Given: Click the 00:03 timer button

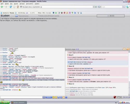Looking at the screenshot, I should pos(110,16).
